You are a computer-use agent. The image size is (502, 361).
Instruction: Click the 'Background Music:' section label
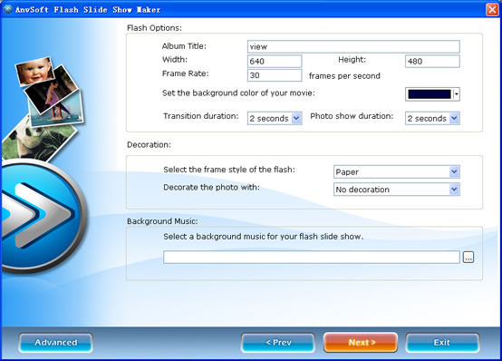pos(162,221)
